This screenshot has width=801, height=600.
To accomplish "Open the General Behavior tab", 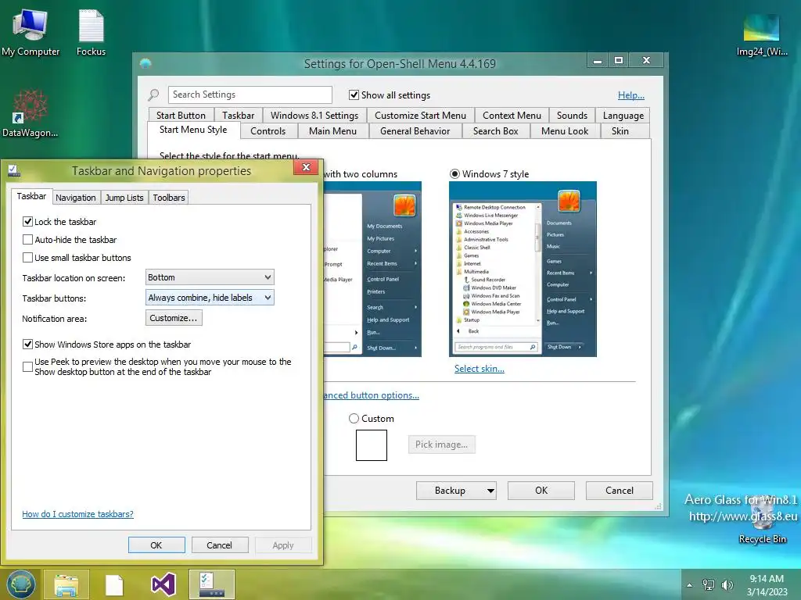I will pyautogui.click(x=415, y=131).
